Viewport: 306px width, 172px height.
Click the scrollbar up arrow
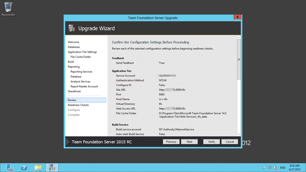239,37
